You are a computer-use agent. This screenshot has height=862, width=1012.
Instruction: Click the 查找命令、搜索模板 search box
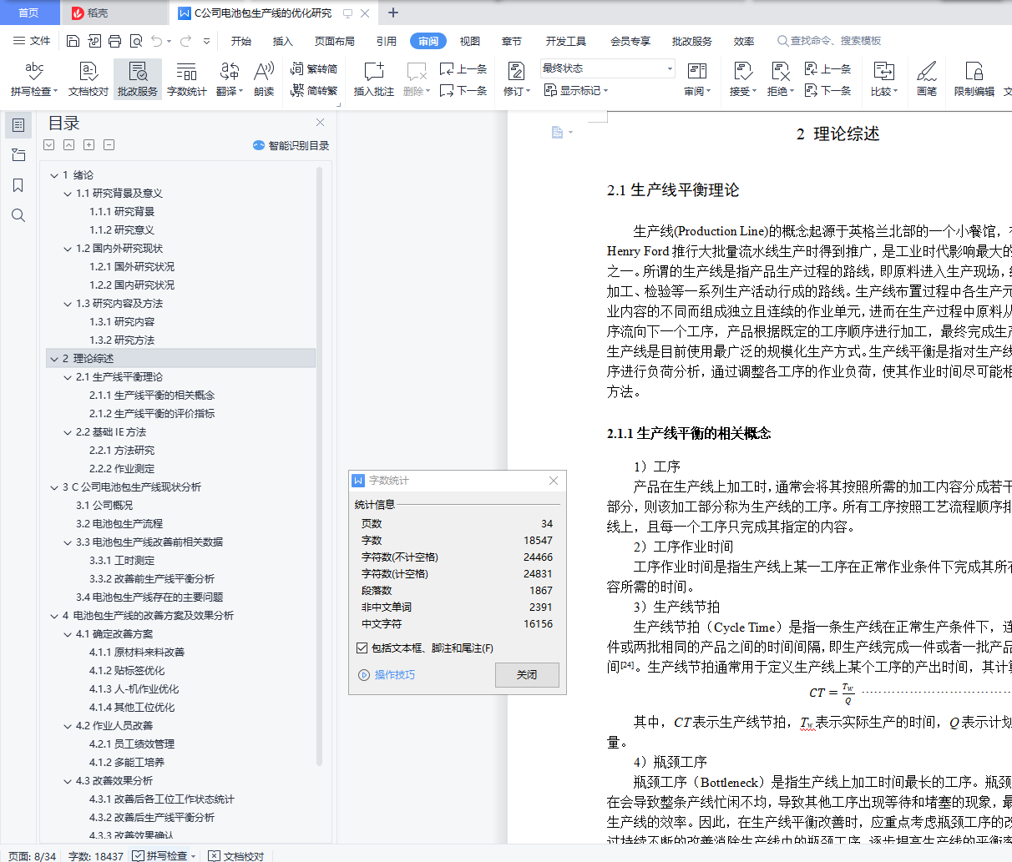pyautogui.click(x=829, y=41)
